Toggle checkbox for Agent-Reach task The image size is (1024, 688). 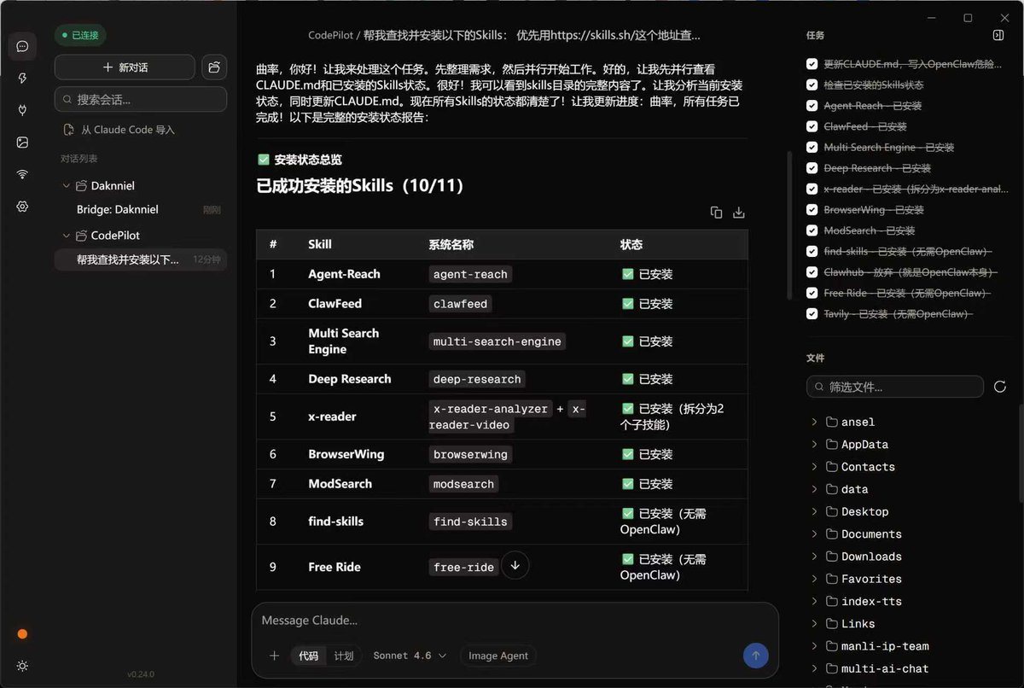tap(812, 106)
